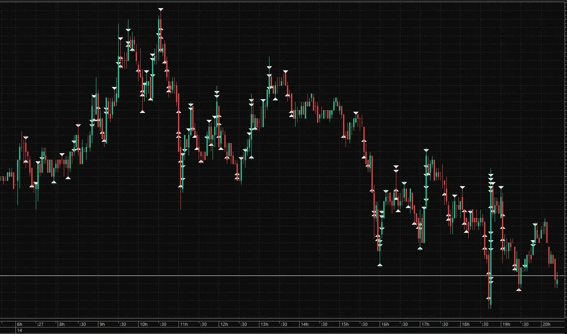Select the horizontal white price line
This screenshot has height=334, width=567.
283,276
